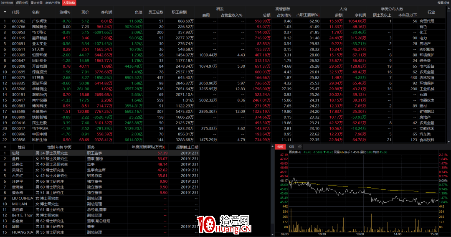Sort executives by 职务 header
The height and width of the screenshot is (237, 451).
[91, 147]
